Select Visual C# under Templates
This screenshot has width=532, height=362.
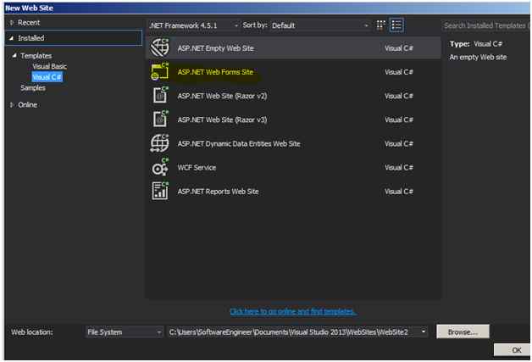[x=47, y=77]
